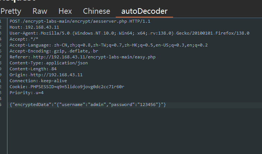
Task: Switch to the Pretty tab
Action: (x=11, y=12)
